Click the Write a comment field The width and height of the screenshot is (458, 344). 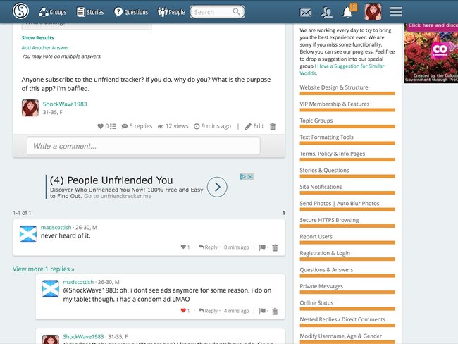coord(144,146)
